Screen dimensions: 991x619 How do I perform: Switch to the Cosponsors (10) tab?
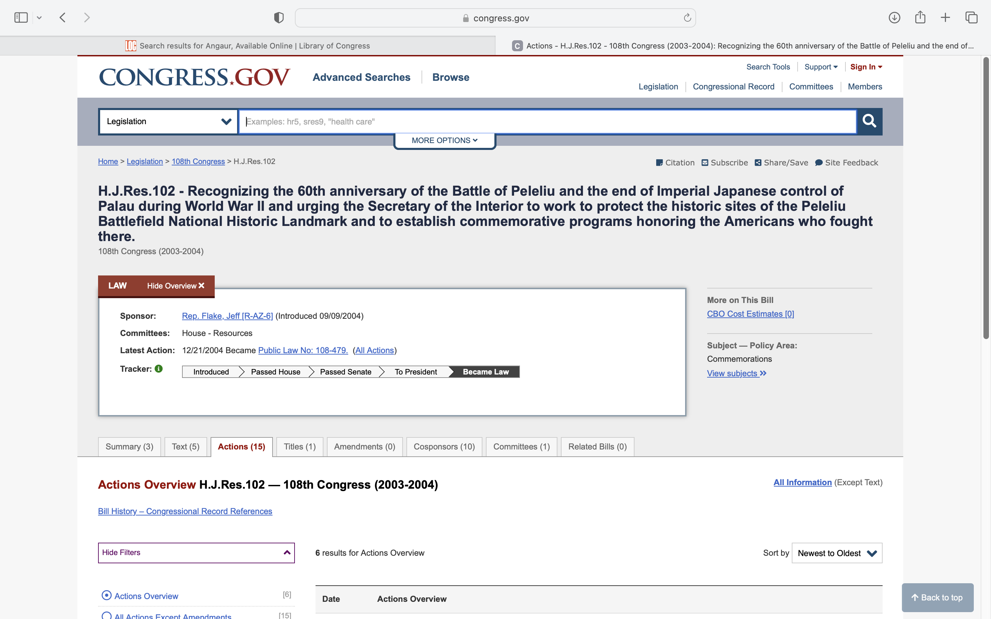(x=444, y=447)
